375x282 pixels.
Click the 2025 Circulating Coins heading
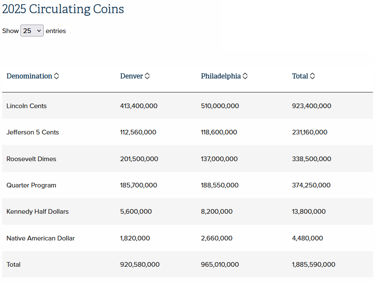(x=63, y=9)
